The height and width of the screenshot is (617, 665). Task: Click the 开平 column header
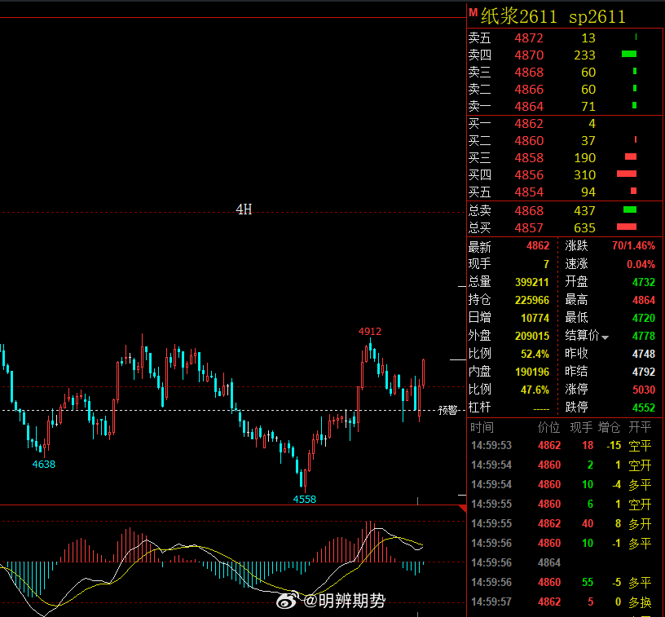point(640,427)
